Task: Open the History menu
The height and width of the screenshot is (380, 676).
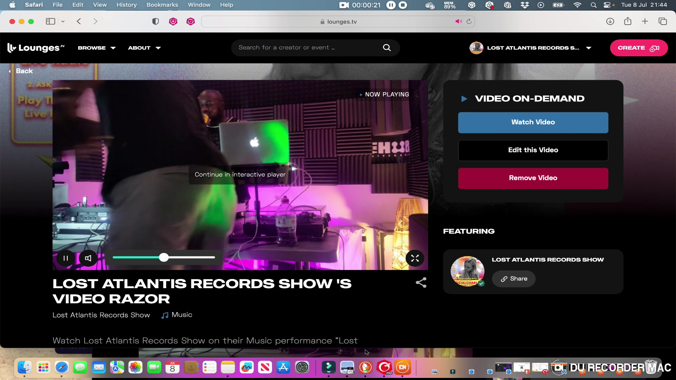Action: click(x=126, y=5)
